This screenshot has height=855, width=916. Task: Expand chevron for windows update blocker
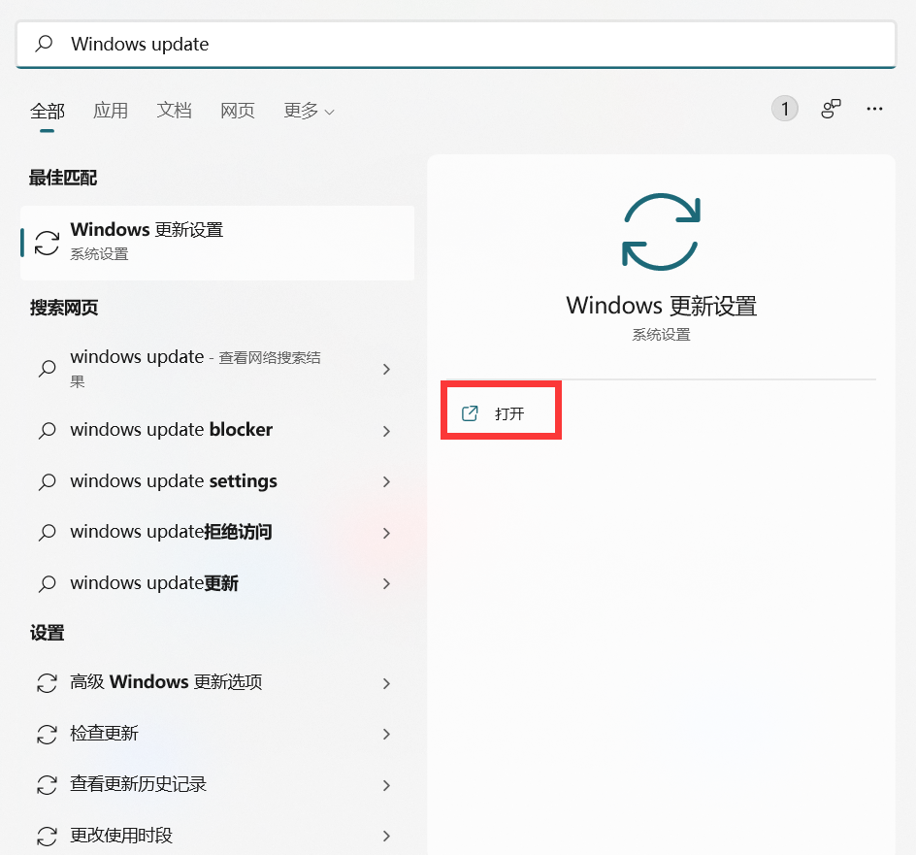386,431
